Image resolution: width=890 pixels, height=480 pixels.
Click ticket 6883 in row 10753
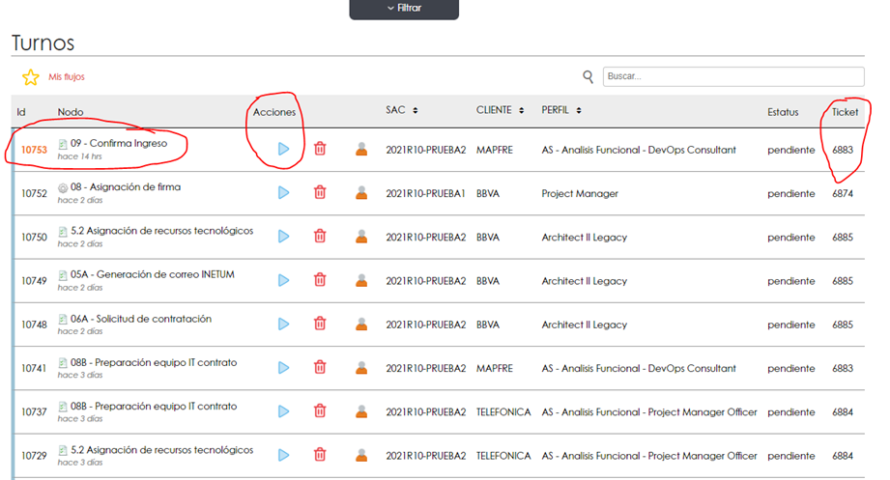pyautogui.click(x=843, y=150)
